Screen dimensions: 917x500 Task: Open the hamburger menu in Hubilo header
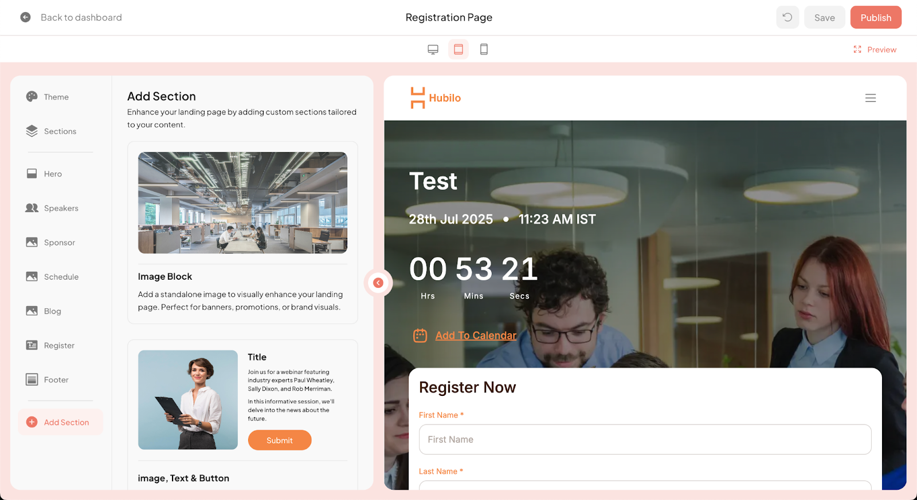coord(871,98)
